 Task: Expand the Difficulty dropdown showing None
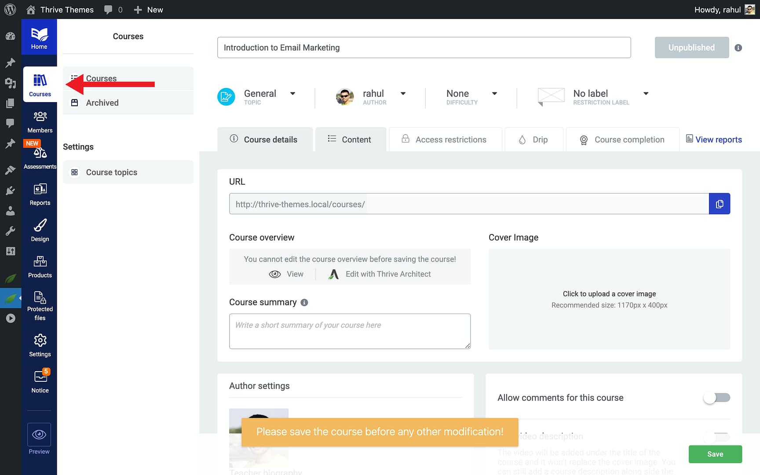(495, 93)
